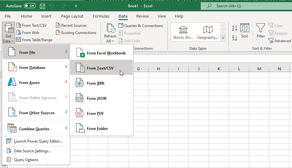292x168 pixels.
Task: Switch to the Insert tab
Action: pos(46,16)
